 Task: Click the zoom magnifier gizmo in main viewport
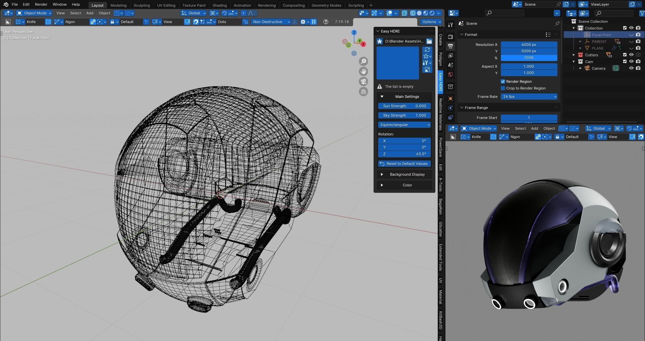click(363, 61)
